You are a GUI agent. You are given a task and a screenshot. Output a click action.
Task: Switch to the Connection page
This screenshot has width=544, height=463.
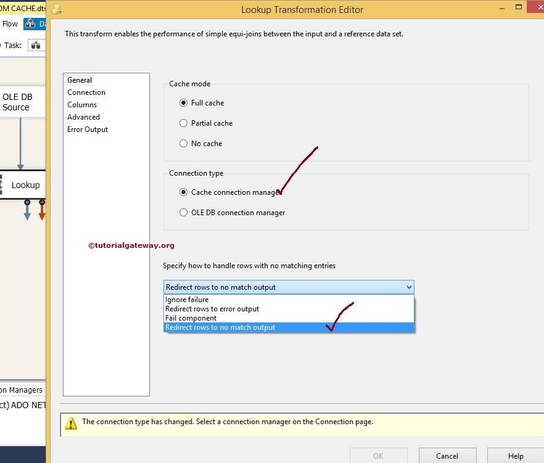point(86,92)
